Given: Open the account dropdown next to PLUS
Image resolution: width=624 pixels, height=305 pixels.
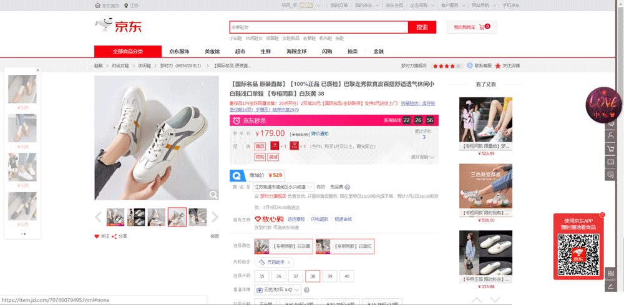Looking at the screenshot, I should point(318,6).
